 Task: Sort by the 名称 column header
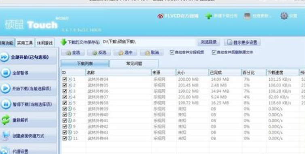pos(119,73)
